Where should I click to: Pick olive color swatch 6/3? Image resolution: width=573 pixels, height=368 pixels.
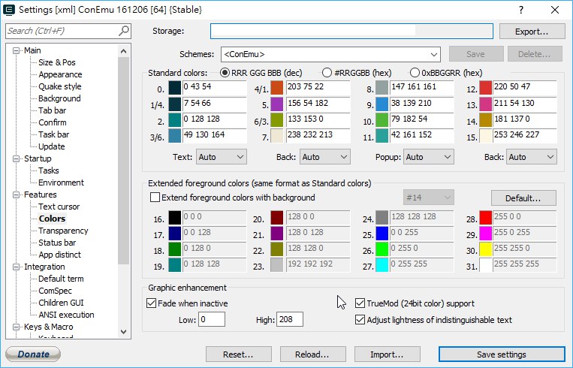pos(277,120)
